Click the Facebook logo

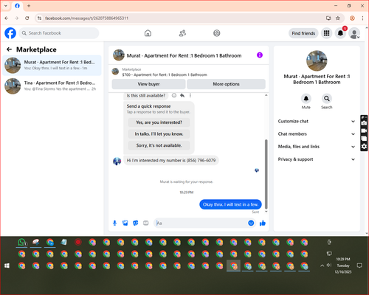click(10, 33)
